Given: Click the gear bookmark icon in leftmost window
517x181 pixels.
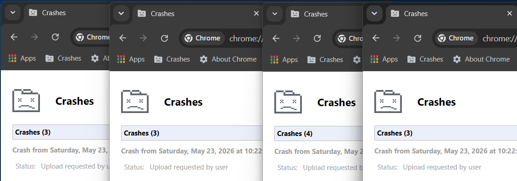Looking at the screenshot, I should pos(95,58).
